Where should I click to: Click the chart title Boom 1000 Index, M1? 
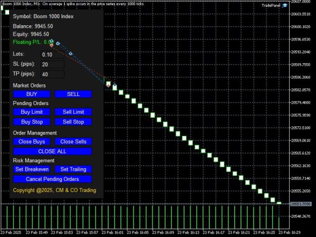point(21,4)
